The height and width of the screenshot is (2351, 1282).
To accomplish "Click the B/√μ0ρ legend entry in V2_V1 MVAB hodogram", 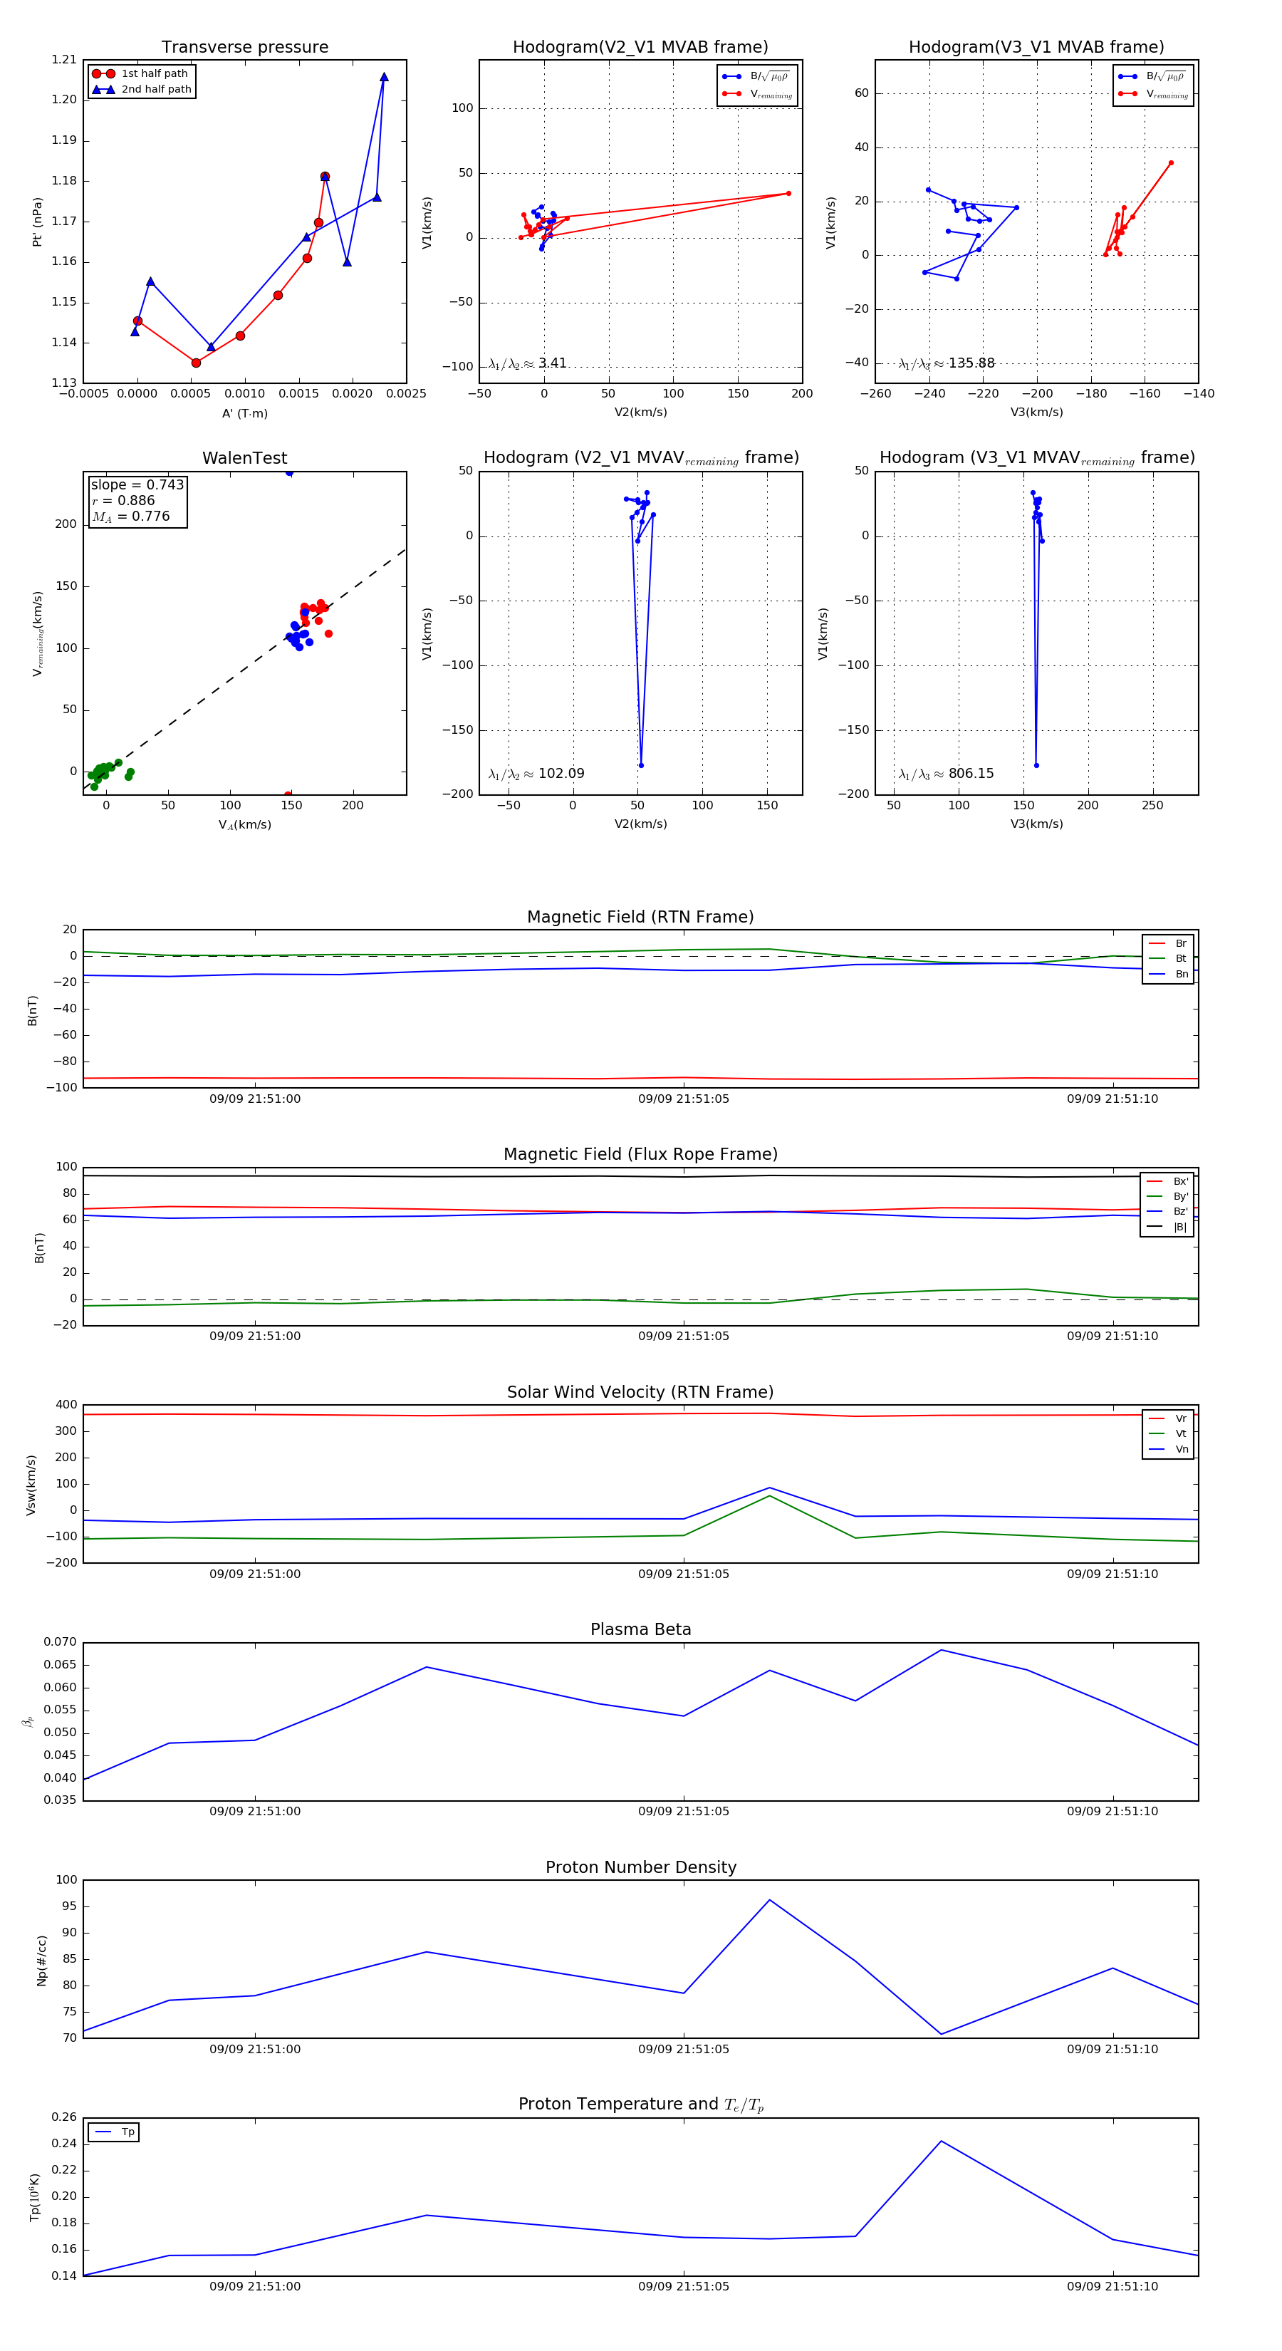I will (756, 77).
